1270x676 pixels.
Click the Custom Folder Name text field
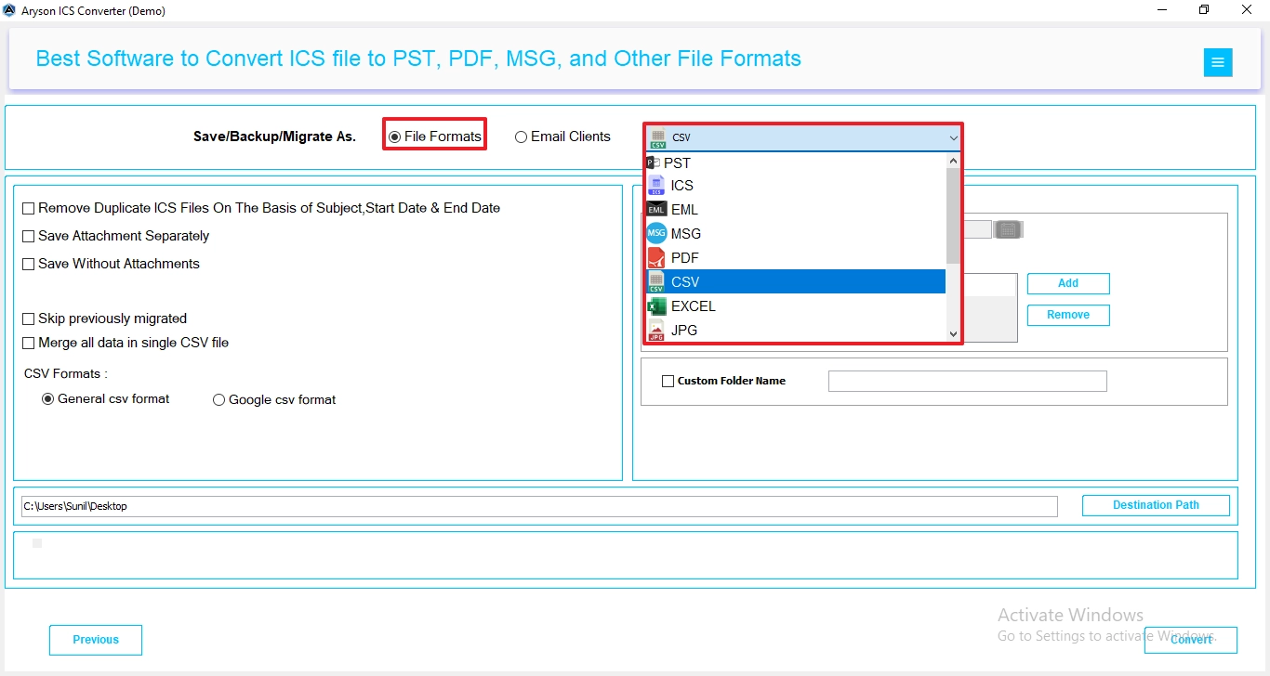pyautogui.click(x=967, y=381)
